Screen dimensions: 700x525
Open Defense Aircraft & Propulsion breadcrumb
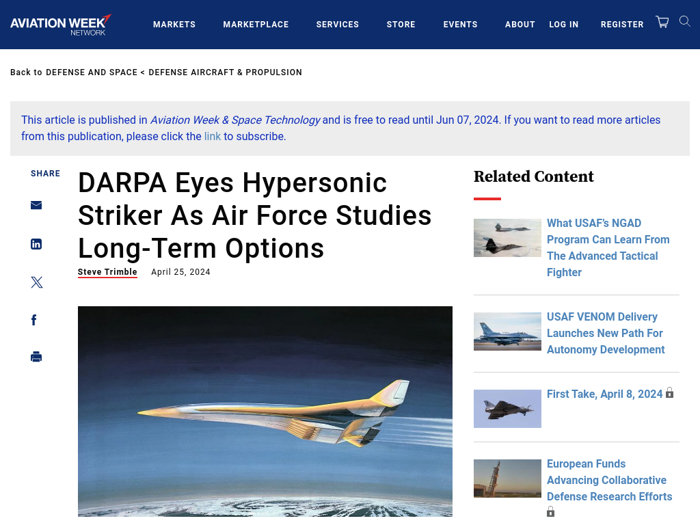(225, 72)
